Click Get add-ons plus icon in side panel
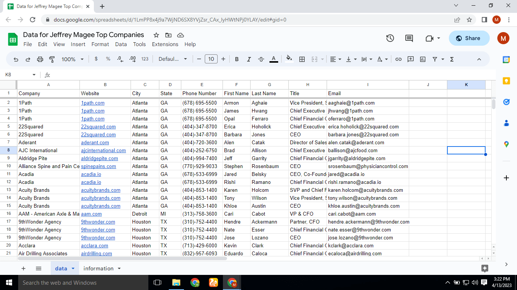Image resolution: width=517 pixels, height=290 pixels. pyautogui.click(x=506, y=177)
